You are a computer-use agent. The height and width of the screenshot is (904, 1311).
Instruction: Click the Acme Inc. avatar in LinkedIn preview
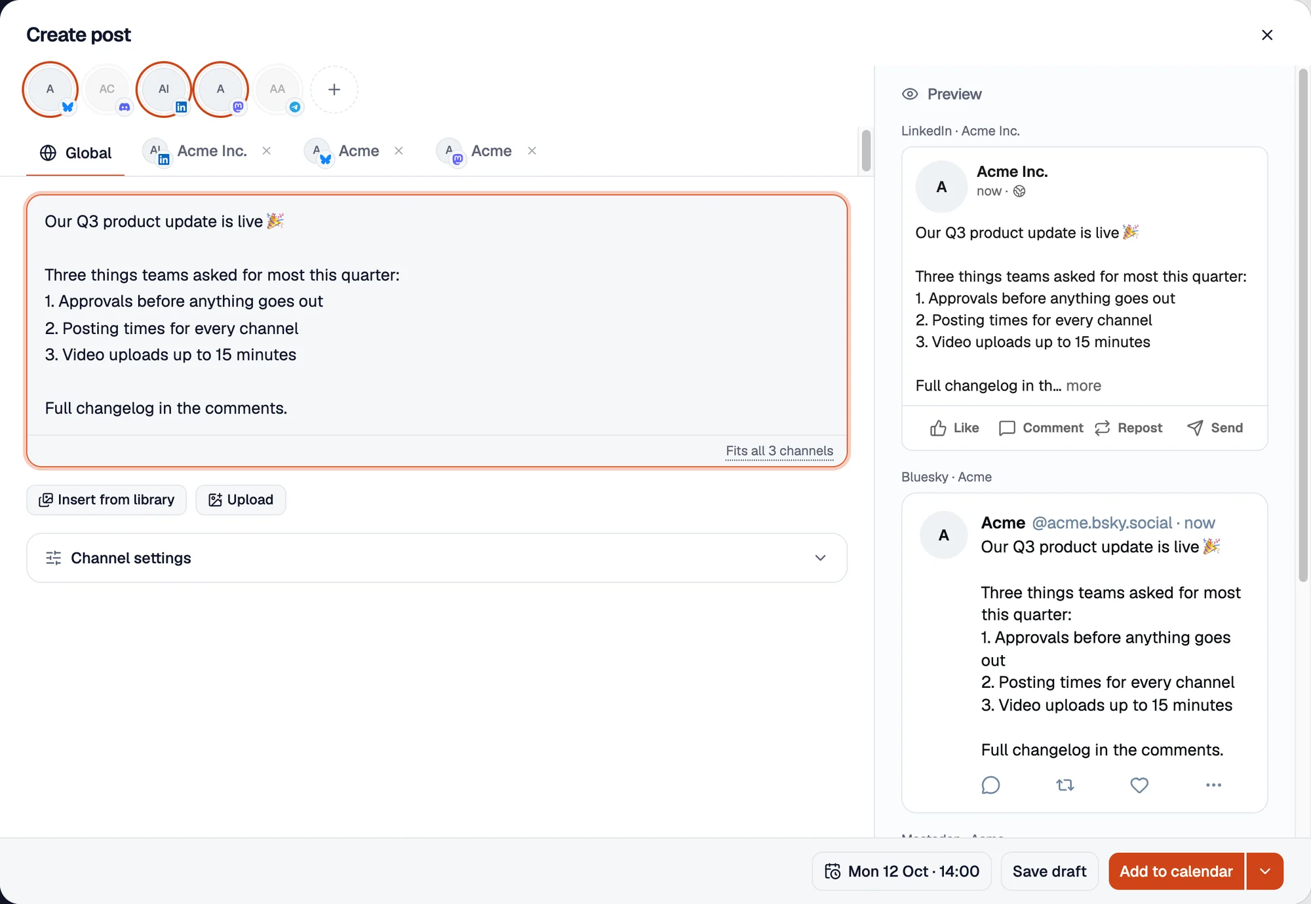941,187
